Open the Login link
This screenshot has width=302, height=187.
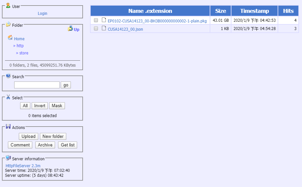43,14
